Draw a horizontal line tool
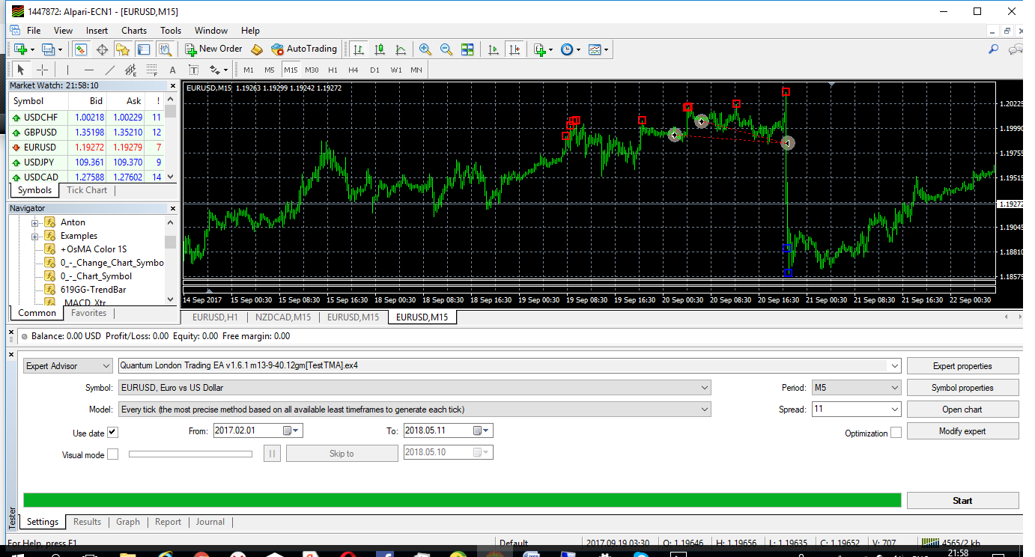This screenshot has width=1035, height=557. (x=89, y=70)
